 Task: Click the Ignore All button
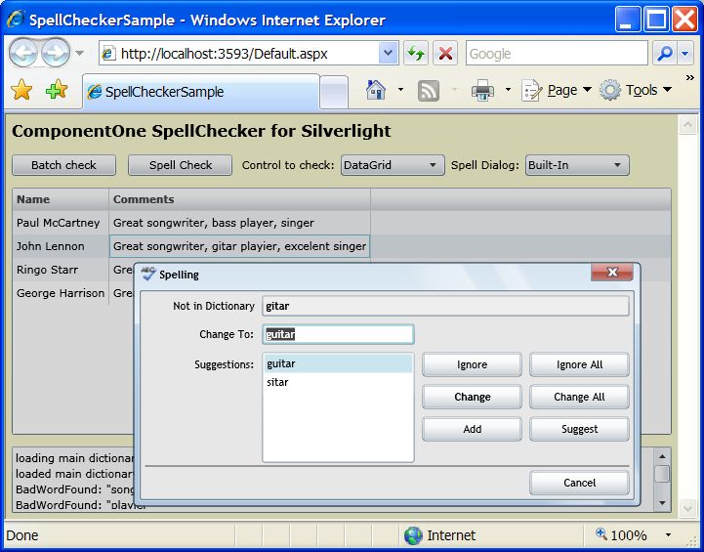(x=579, y=364)
